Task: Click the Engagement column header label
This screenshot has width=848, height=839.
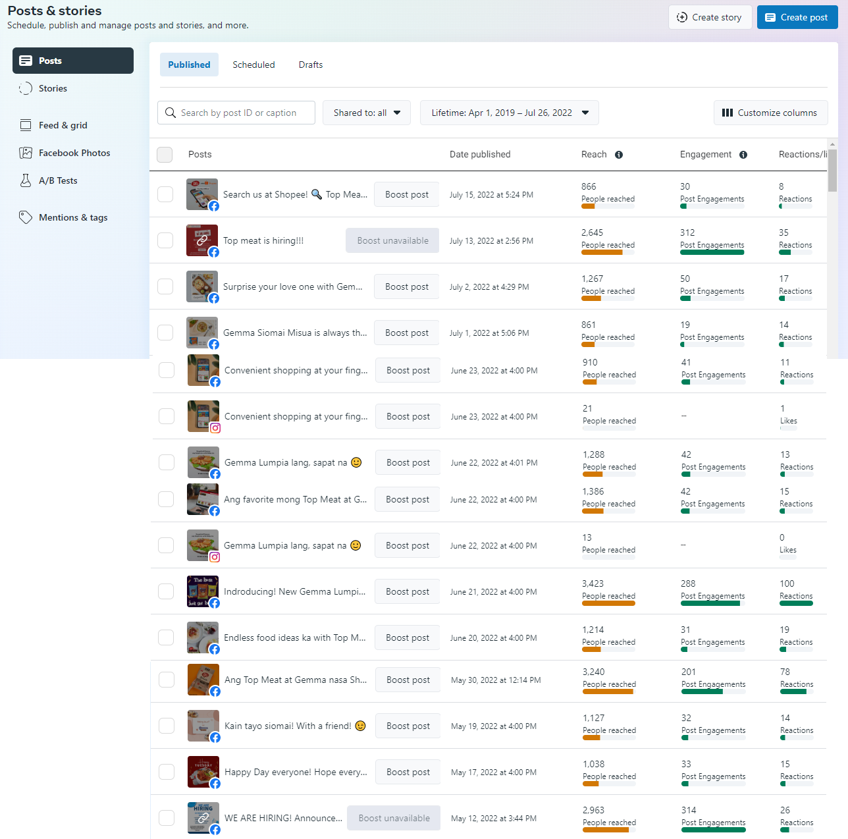Action: (706, 154)
